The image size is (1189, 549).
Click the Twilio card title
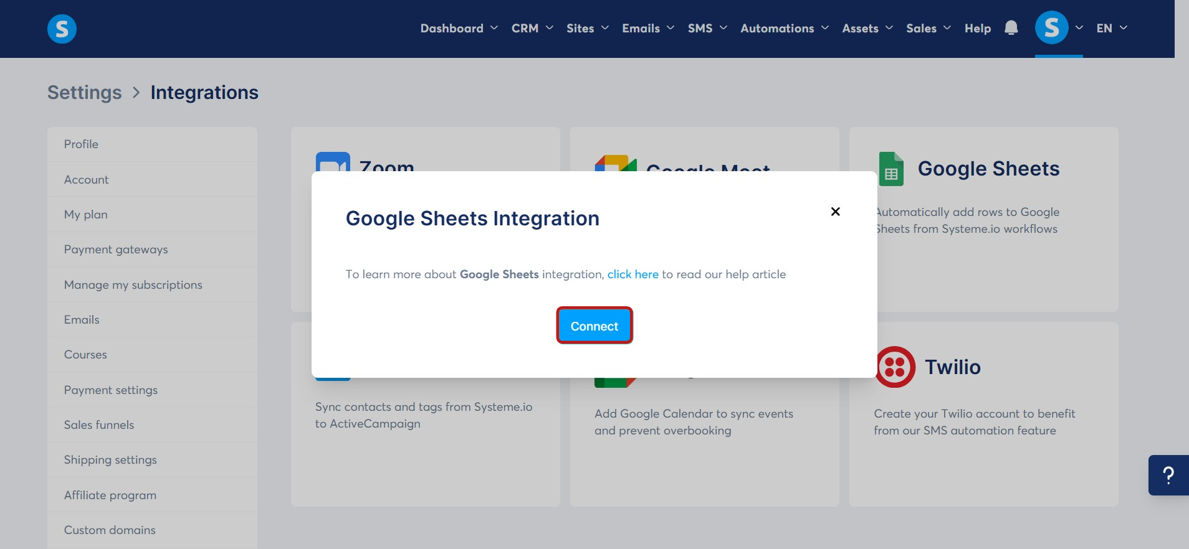pyautogui.click(x=952, y=367)
